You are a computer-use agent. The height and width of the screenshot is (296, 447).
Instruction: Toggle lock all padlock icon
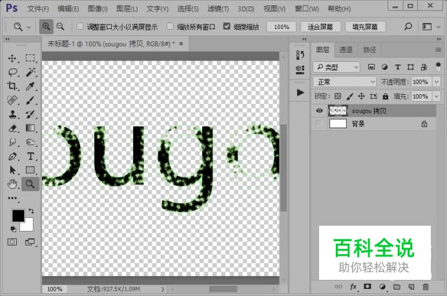386,97
